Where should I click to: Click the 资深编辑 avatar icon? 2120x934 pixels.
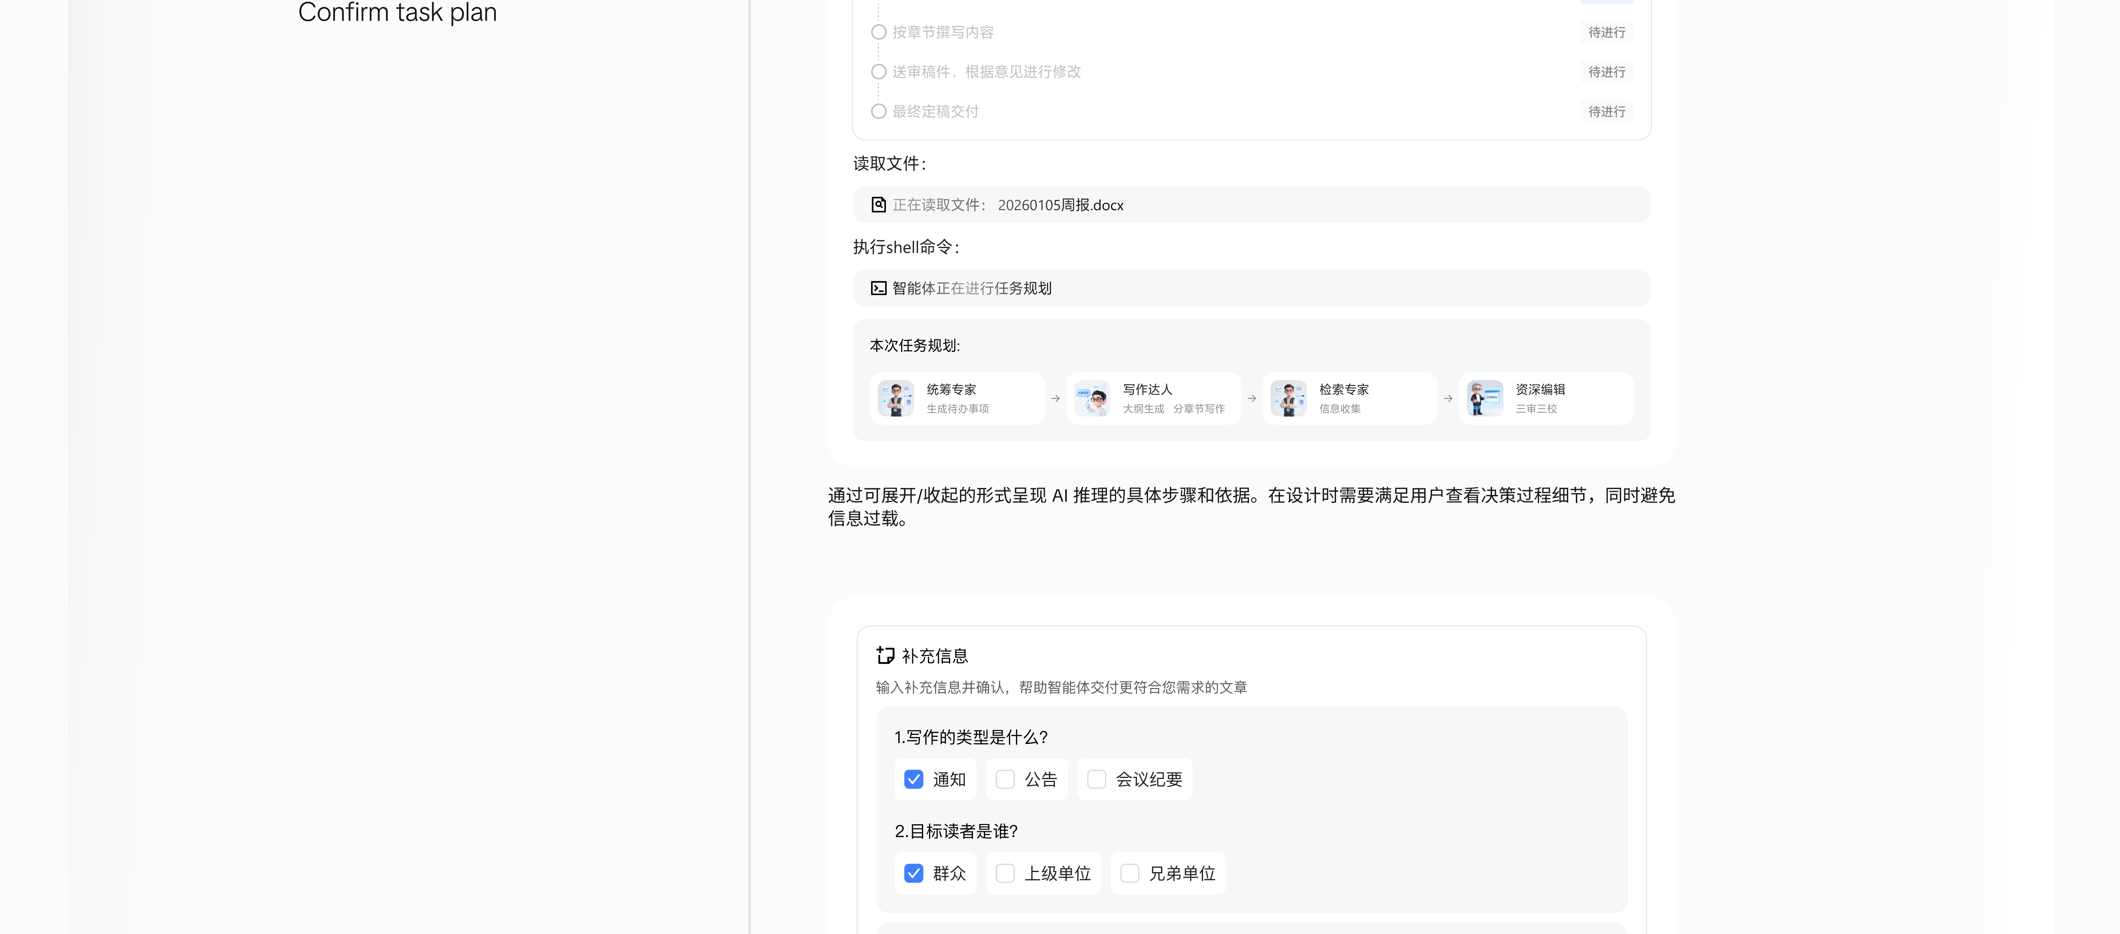(x=1485, y=399)
